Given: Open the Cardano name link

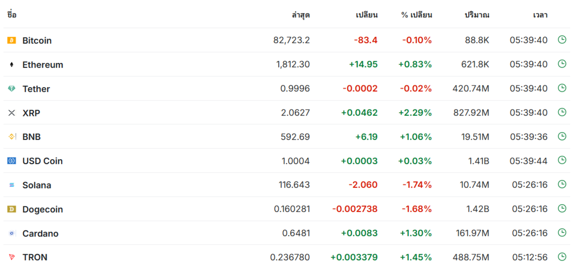Looking at the screenshot, I should point(40,234).
